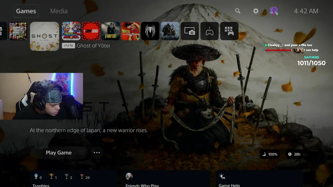Click the Cloakyy_ chat message
Viewport: 333px width, 187px height.
(287, 45)
